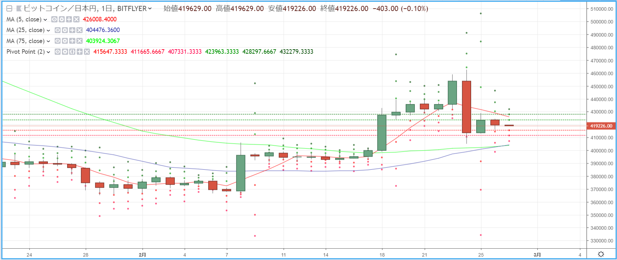
Task: Open settings for MA (5, close)
Action: (62, 19)
